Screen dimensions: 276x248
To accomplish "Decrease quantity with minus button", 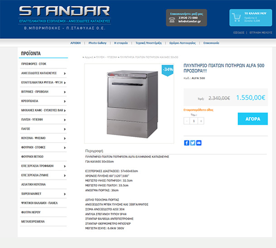I will coord(187,121).
